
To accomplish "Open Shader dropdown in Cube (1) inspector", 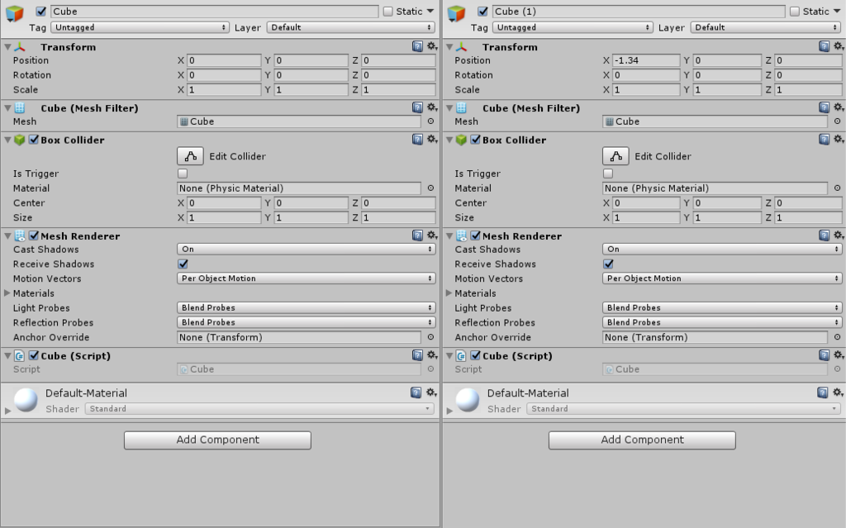I will pyautogui.click(x=684, y=409).
